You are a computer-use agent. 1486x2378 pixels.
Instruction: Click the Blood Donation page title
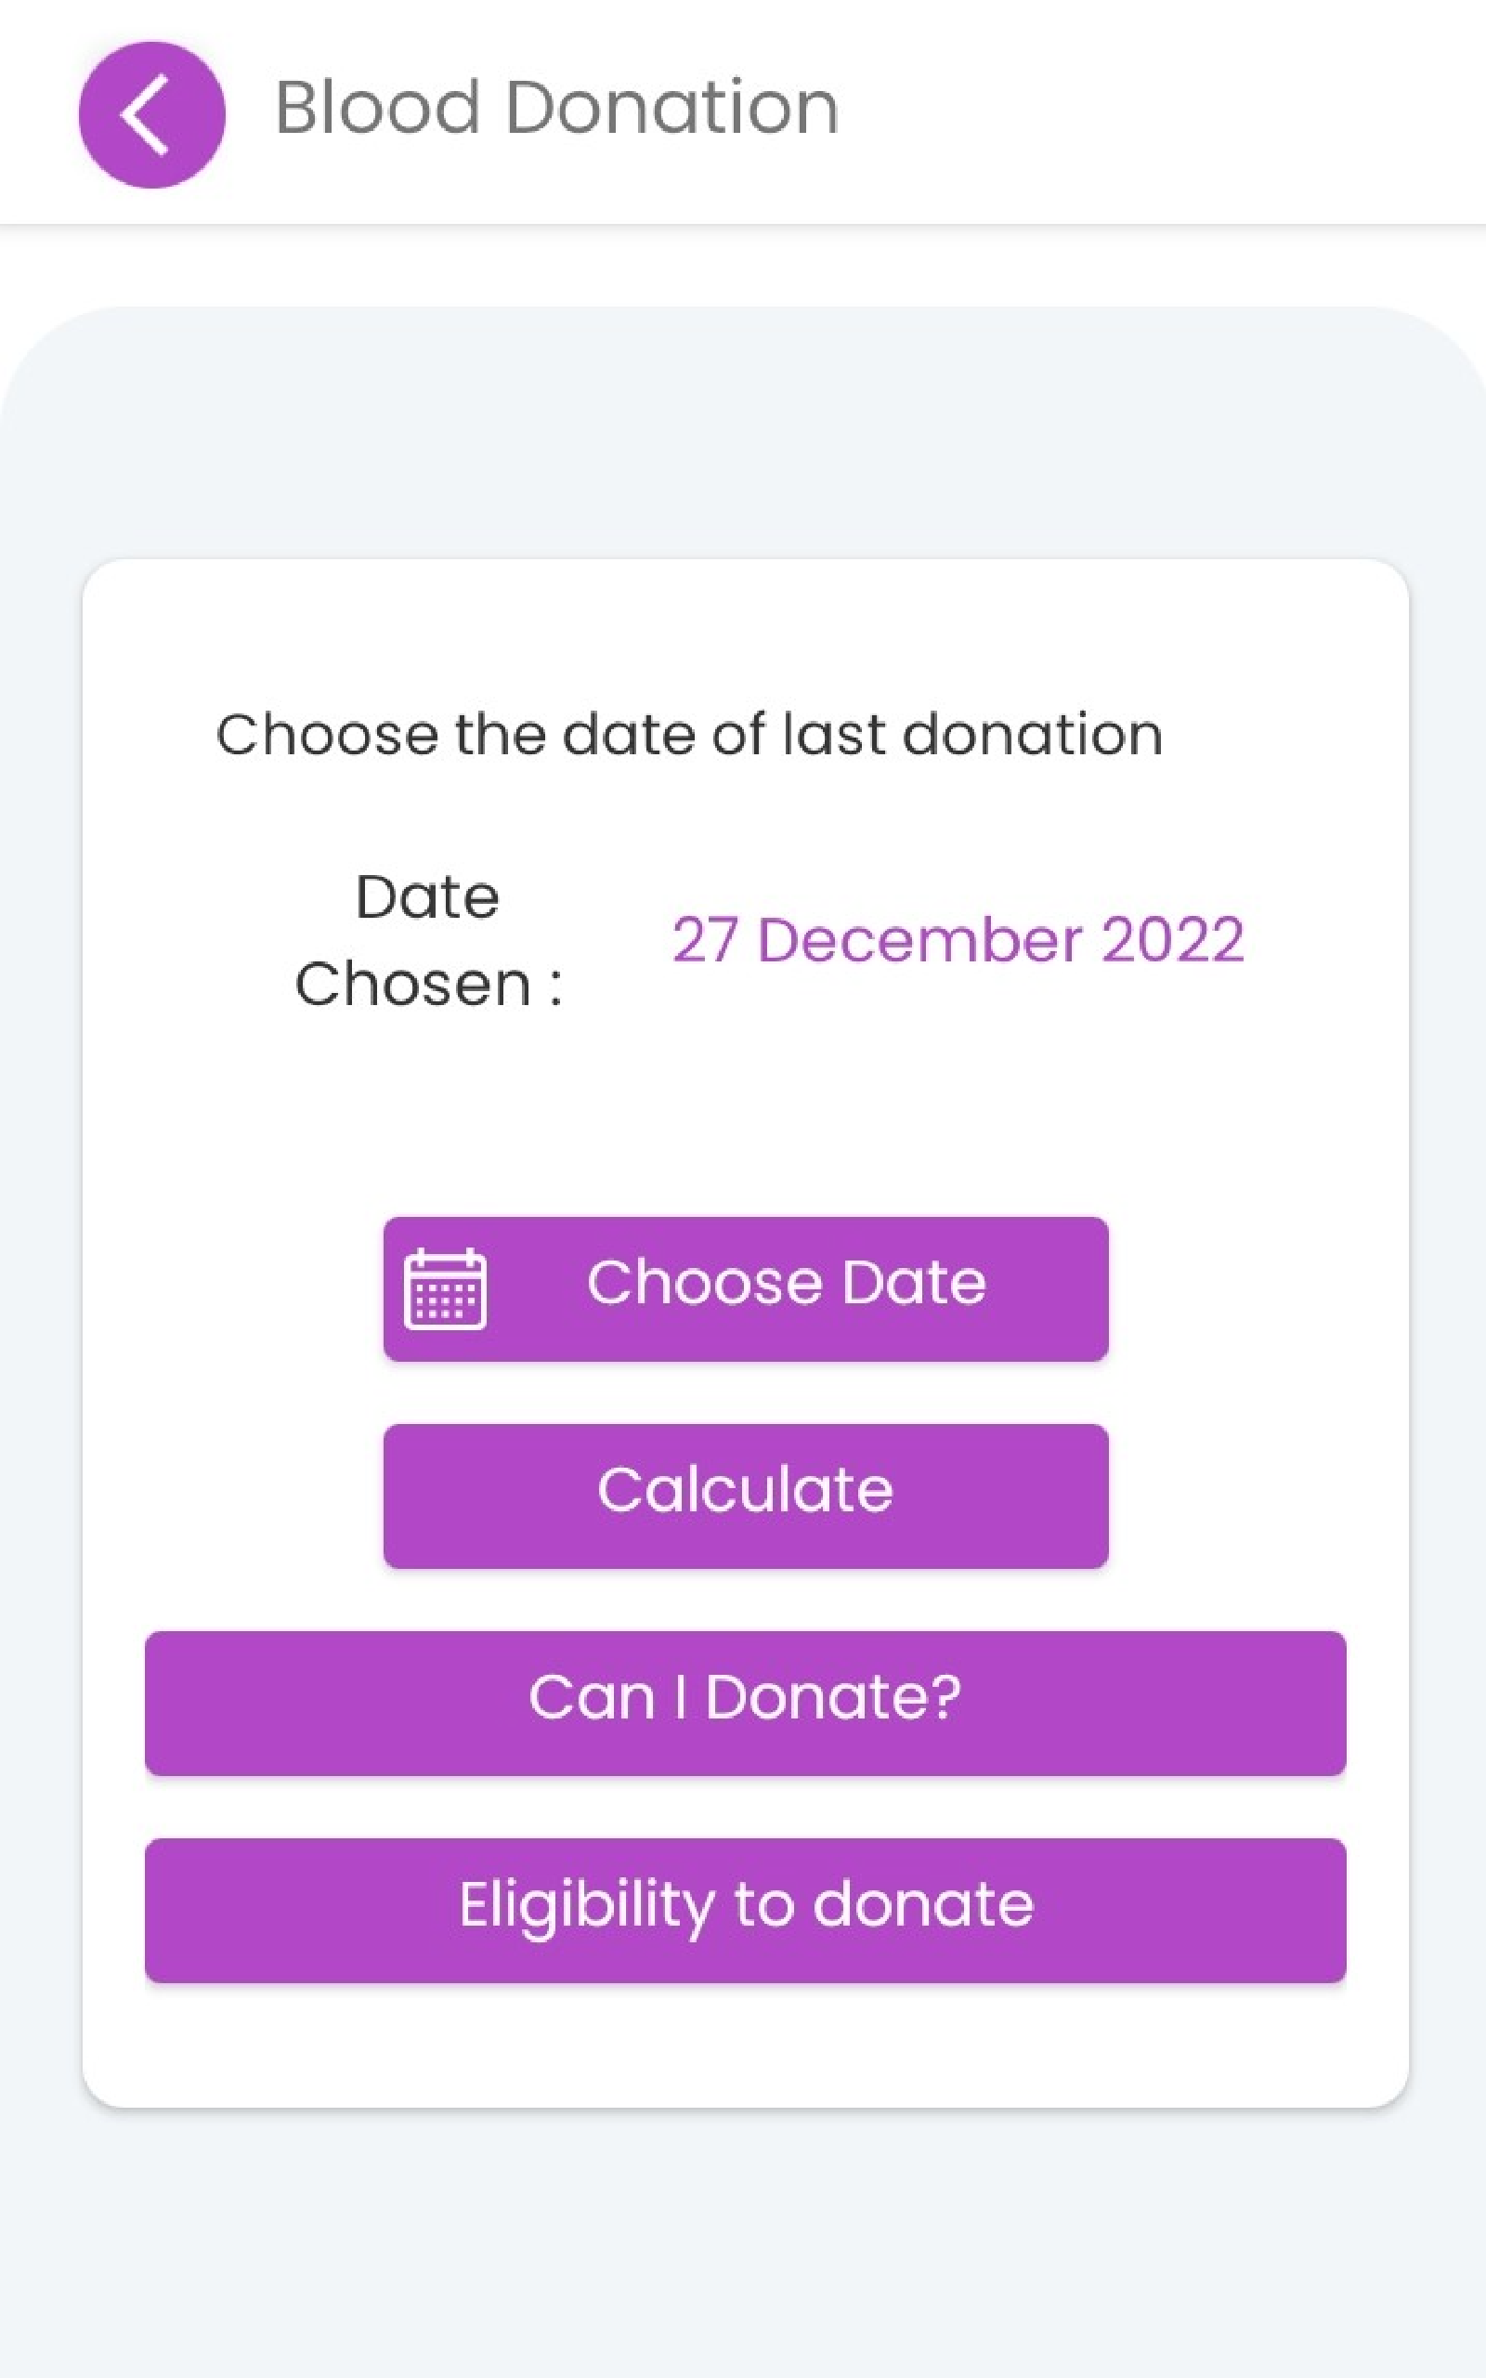pos(556,107)
